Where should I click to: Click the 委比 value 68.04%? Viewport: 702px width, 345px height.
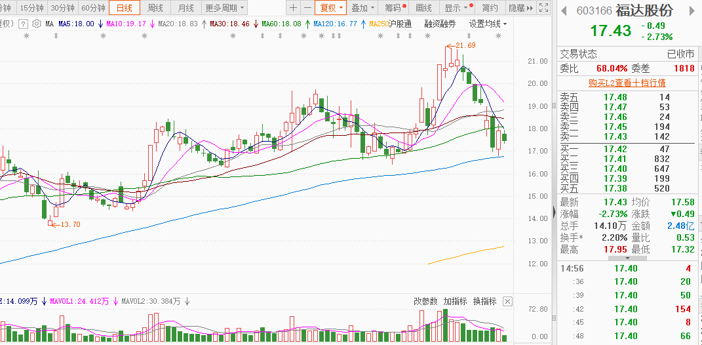click(611, 69)
